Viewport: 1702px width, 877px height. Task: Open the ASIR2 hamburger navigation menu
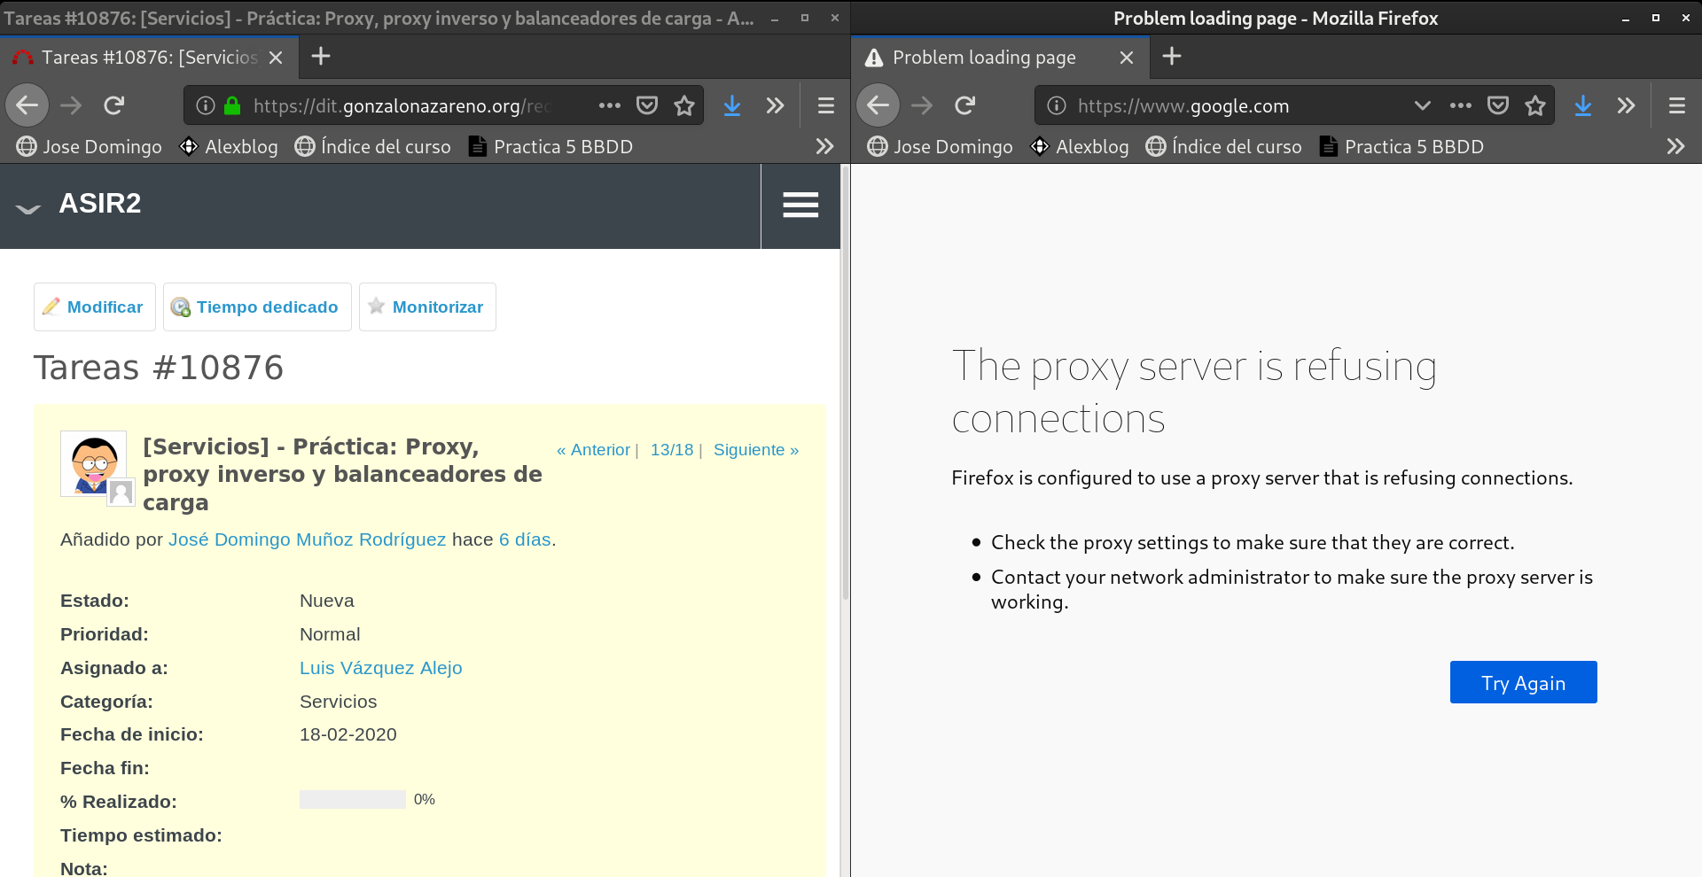pyautogui.click(x=800, y=205)
